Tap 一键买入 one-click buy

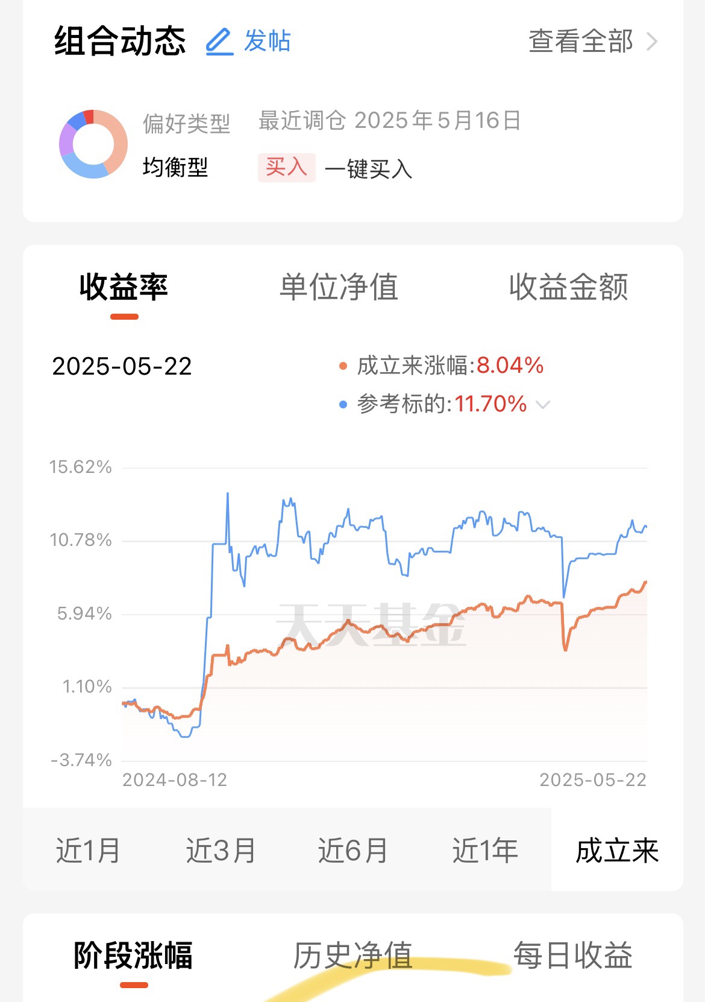click(x=368, y=168)
